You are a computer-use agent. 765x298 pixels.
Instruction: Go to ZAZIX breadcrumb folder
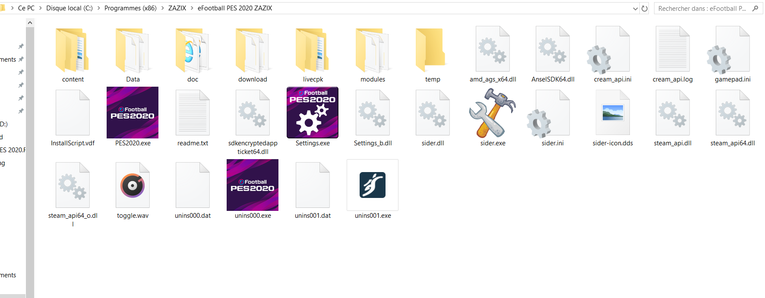(x=177, y=8)
